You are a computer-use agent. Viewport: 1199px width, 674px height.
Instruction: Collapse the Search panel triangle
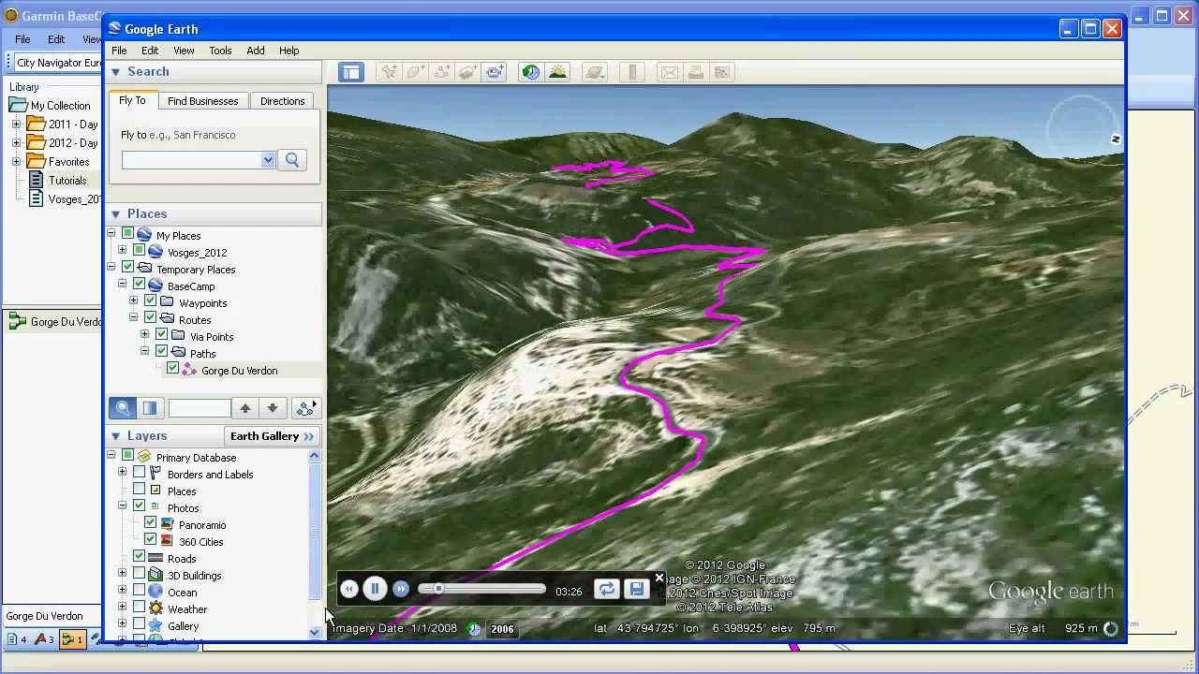tap(116, 72)
